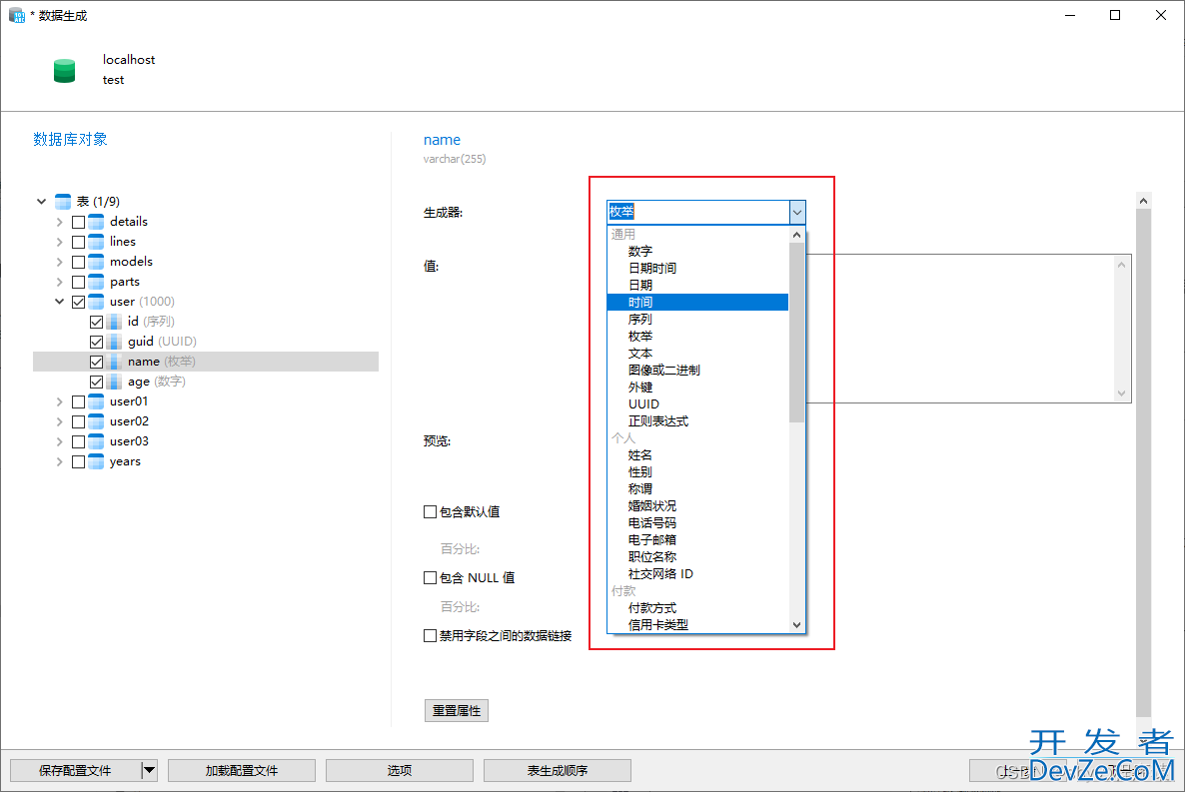Expand the user01 table node

point(60,402)
